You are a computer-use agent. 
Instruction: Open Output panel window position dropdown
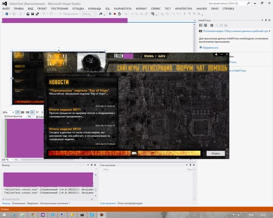coord(88,165)
